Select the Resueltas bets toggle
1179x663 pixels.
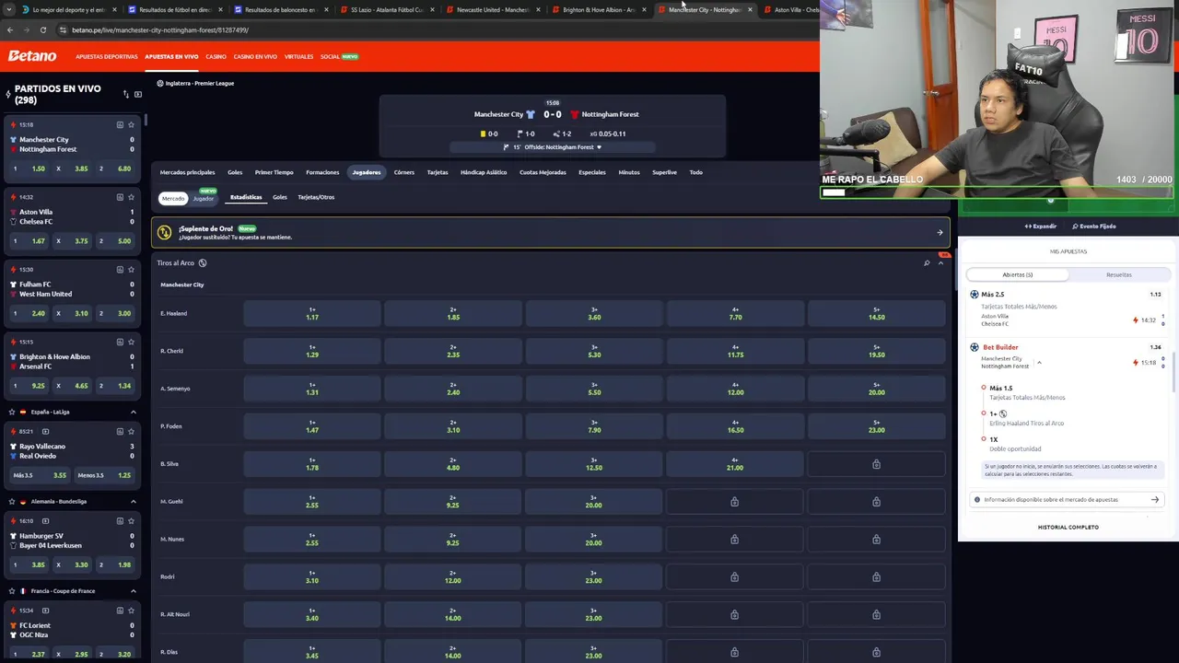point(1119,274)
